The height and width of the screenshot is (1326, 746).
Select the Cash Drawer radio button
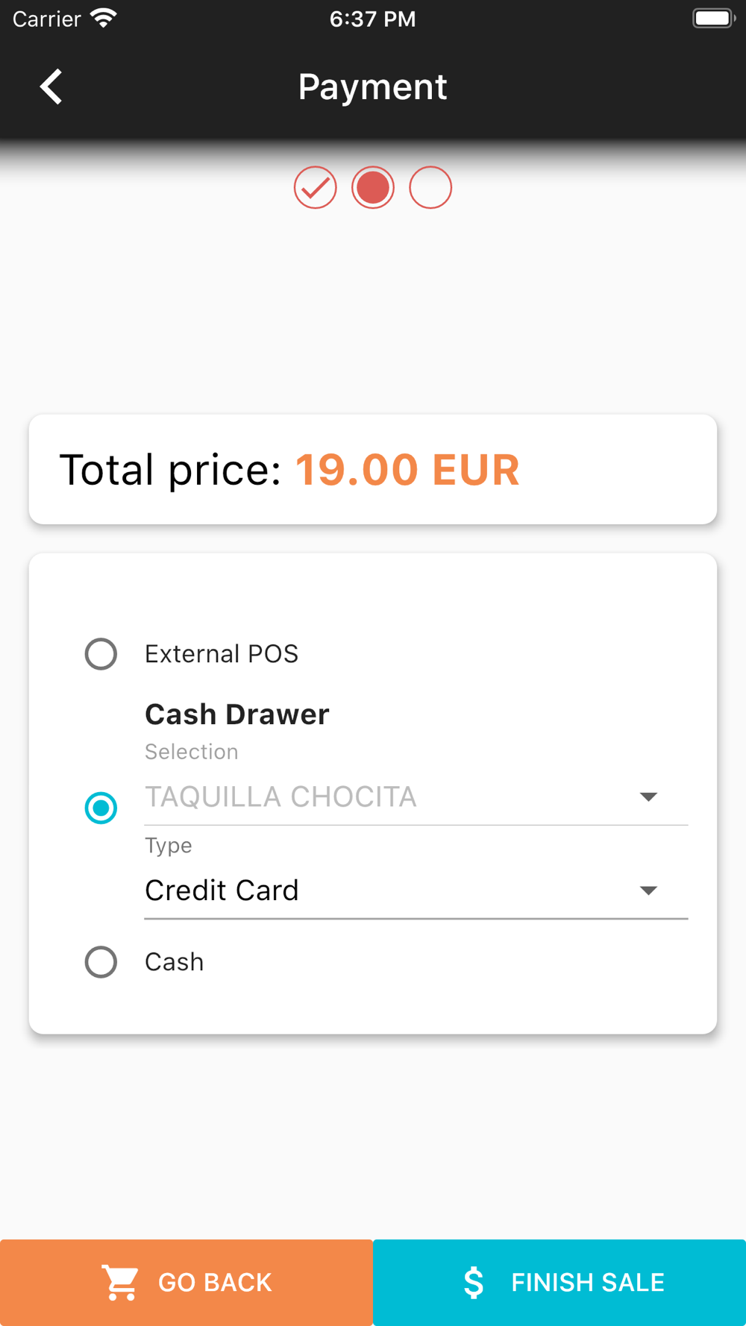tap(101, 808)
